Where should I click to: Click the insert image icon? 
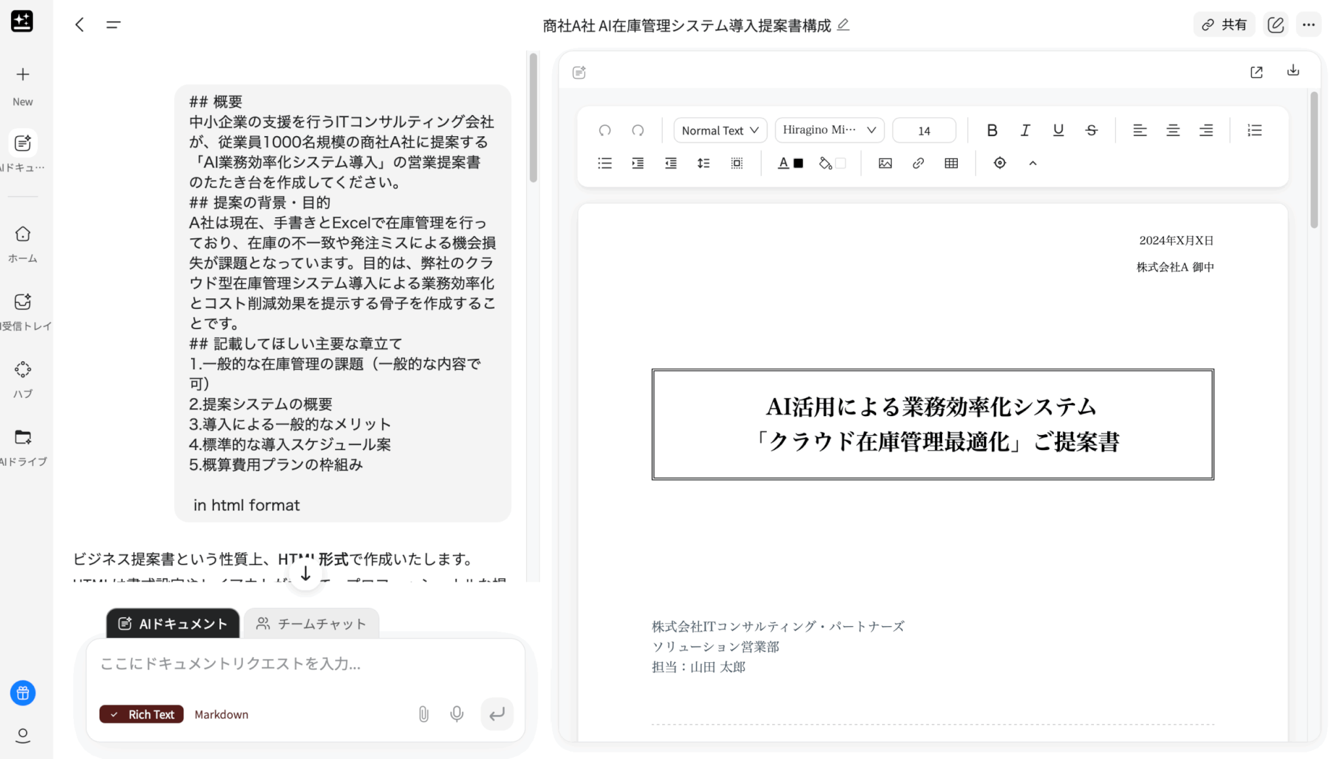click(885, 164)
